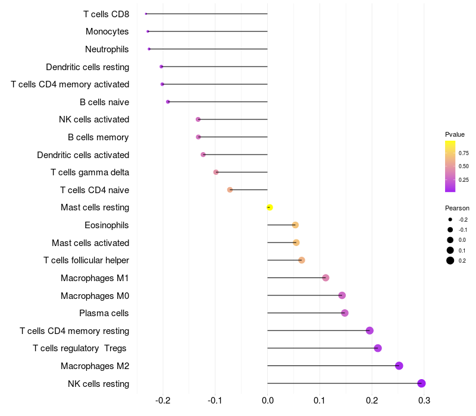476x416 pixels.
Task: Click the Pvalue gradient color bar
Action: [450, 166]
